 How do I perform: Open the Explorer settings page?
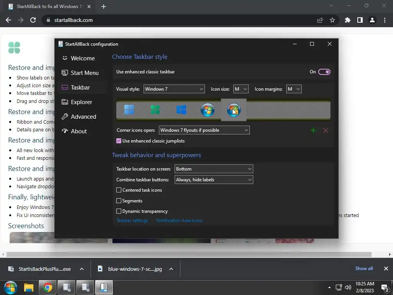click(83, 102)
